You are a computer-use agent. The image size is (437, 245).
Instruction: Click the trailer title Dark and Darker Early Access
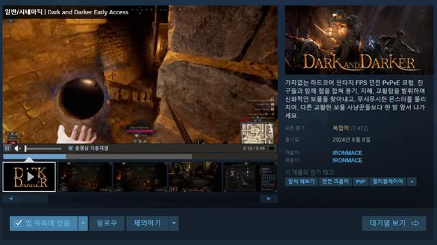pyautogui.click(x=88, y=12)
